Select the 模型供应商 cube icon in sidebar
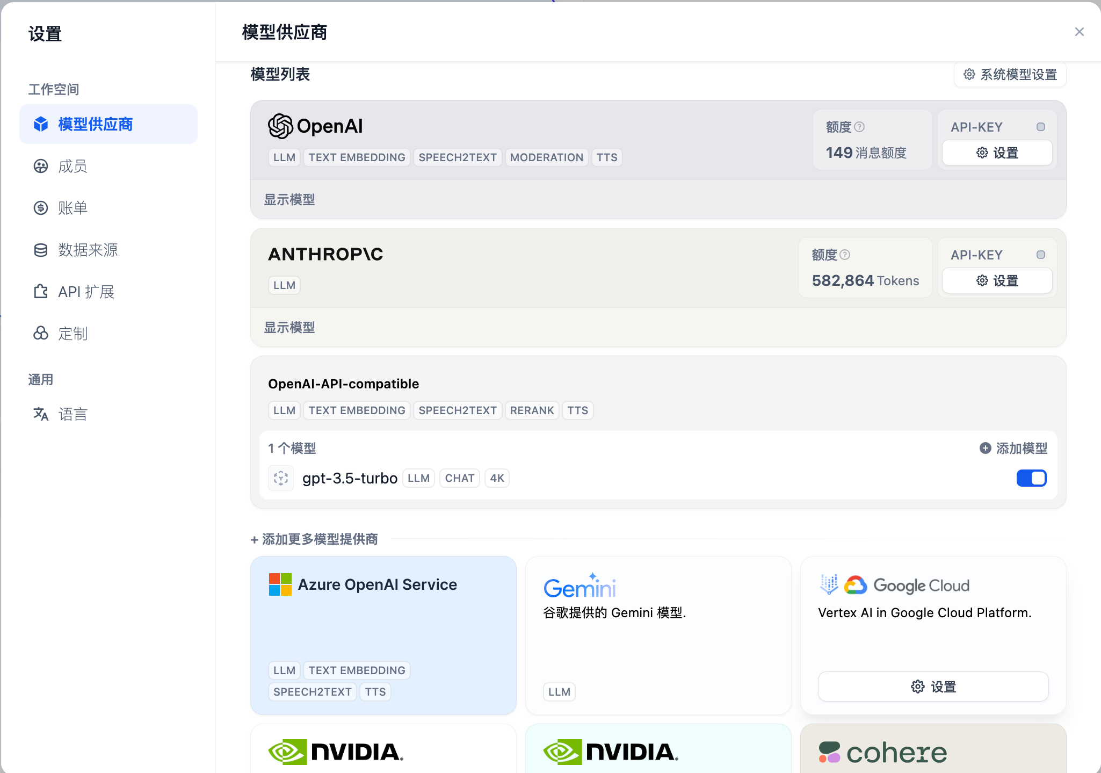Screen dimensions: 1101x773 [x=41, y=124]
